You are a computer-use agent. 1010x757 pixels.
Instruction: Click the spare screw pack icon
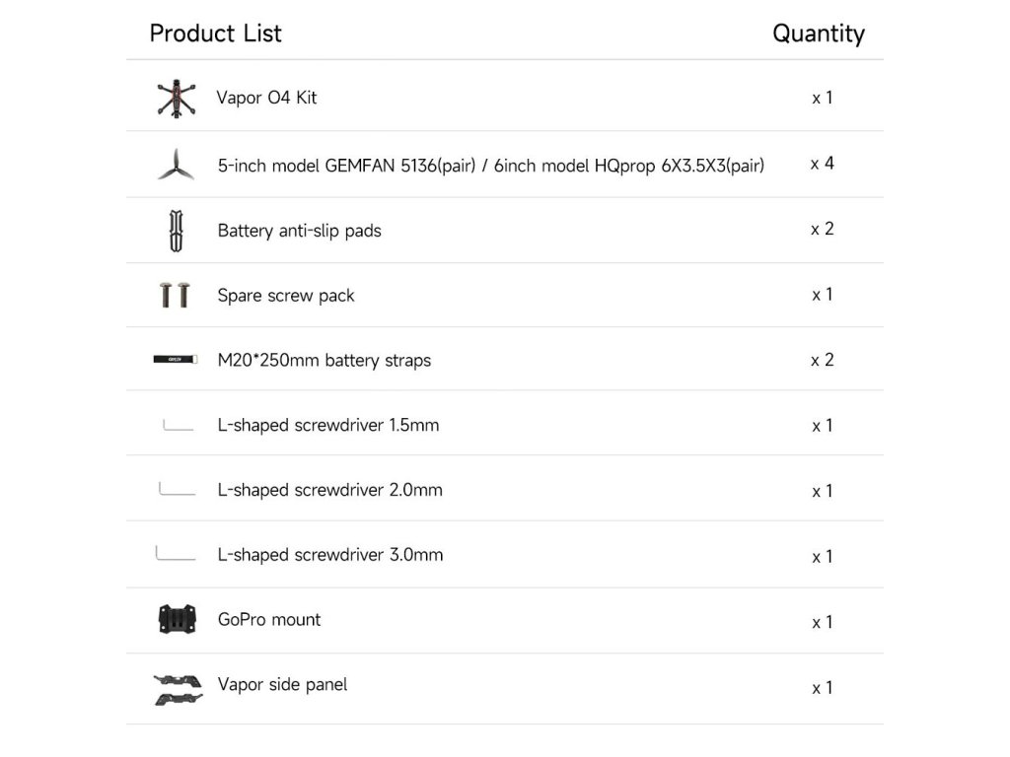point(175,295)
